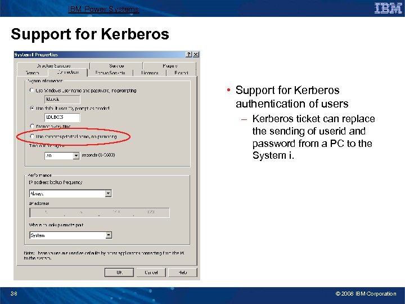Click the Cancel button

click(x=151, y=272)
